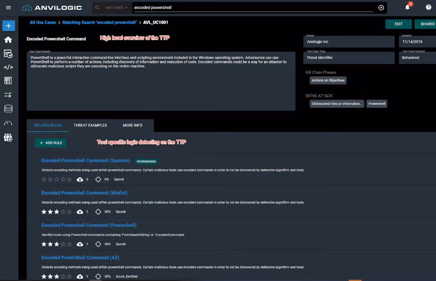Screen dimensions: 436x281
Task: Click the Anvilogic logo
Action: click(x=52, y=8)
